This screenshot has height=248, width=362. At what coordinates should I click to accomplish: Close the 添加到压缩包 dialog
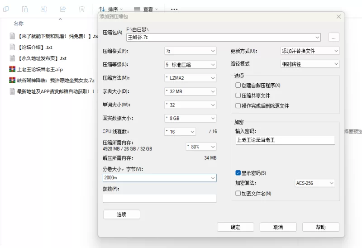tap(338, 17)
